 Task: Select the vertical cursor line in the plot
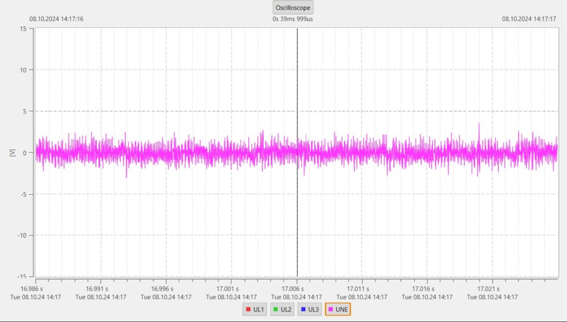[x=297, y=221]
